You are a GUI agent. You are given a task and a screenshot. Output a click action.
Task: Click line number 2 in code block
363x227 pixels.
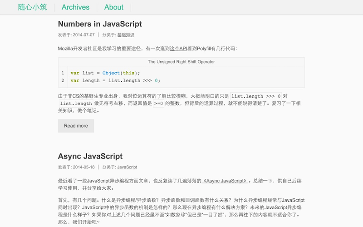tap(63, 81)
